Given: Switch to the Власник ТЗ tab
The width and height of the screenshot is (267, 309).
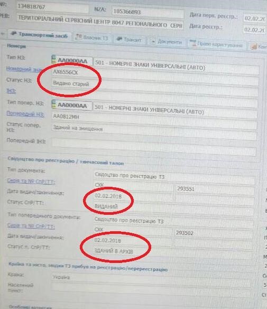Looking at the screenshot, I should pyautogui.click(x=93, y=37).
